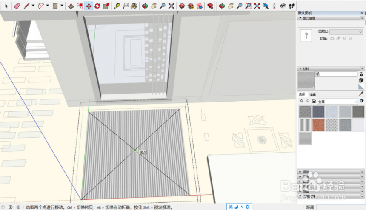Select the Text label tool
Viewport: 366px width, 210px height.
click(x=126, y=6)
